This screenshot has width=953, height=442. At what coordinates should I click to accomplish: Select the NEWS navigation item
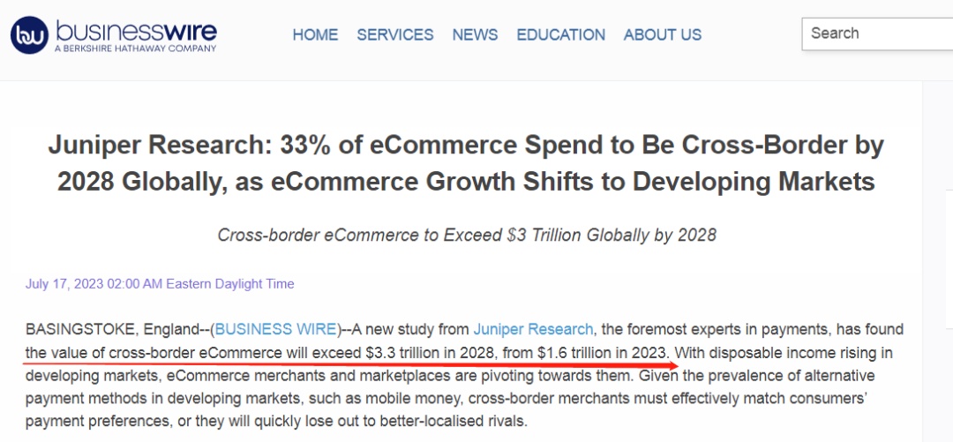coord(475,35)
